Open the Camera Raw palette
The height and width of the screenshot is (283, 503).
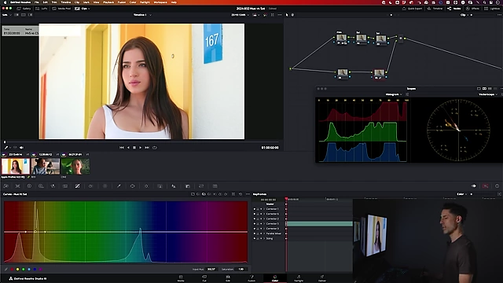click(6, 186)
